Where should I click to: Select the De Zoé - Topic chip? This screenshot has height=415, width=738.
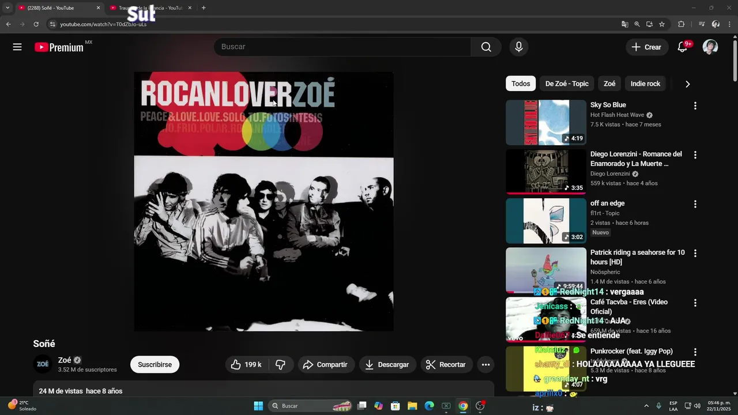[567, 84]
